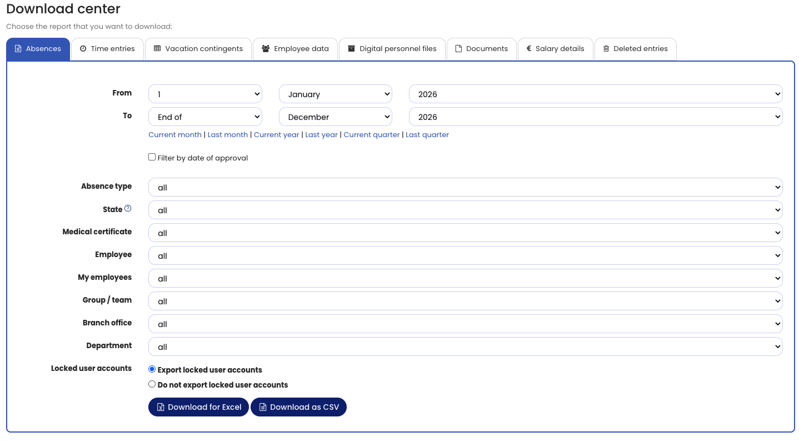Open the Absence type dropdown
The image size is (799, 442).
pos(465,188)
